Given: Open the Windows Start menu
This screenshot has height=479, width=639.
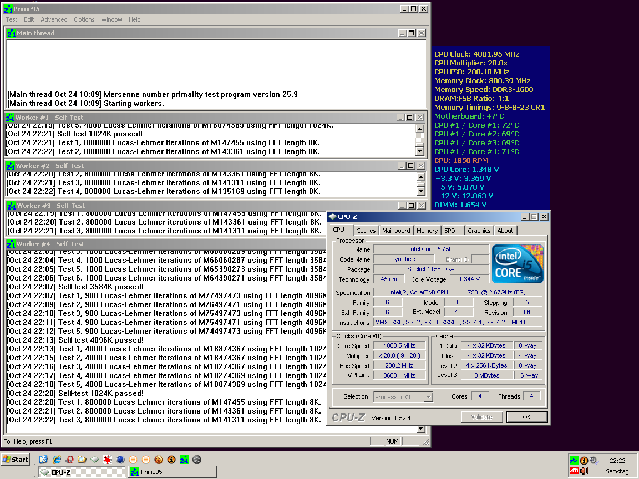Looking at the screenshot, I should [x=16, y=460].
